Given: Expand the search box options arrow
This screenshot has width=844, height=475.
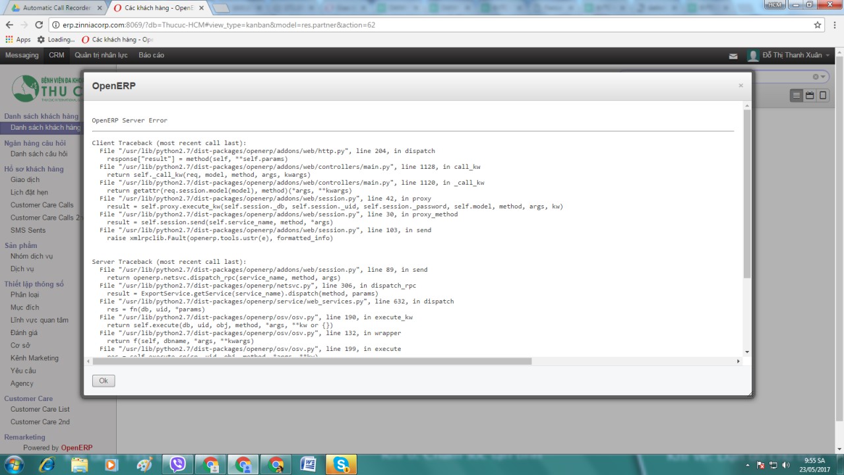Looking at the screenshot, I should point(823,77).
